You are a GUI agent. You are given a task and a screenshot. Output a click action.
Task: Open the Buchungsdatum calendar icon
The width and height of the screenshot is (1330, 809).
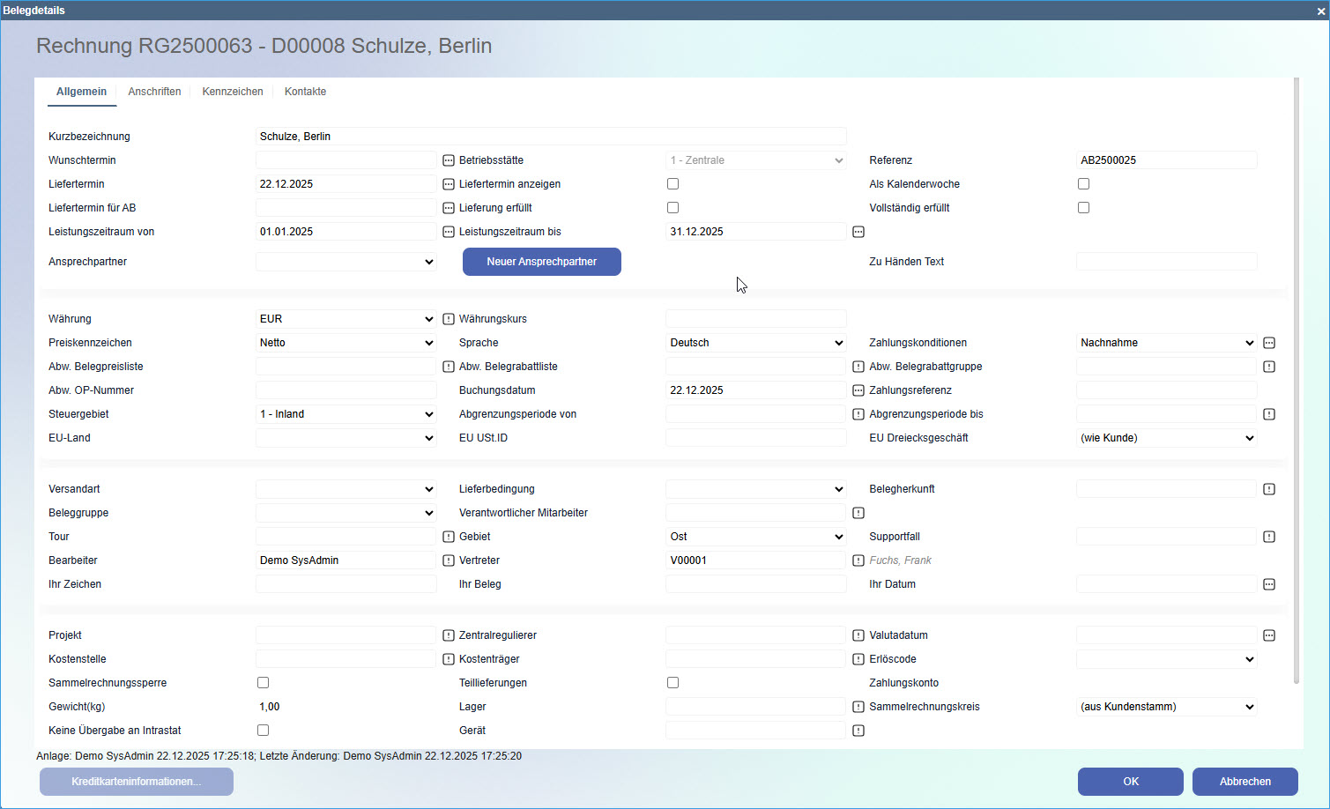tap(858, 390)
